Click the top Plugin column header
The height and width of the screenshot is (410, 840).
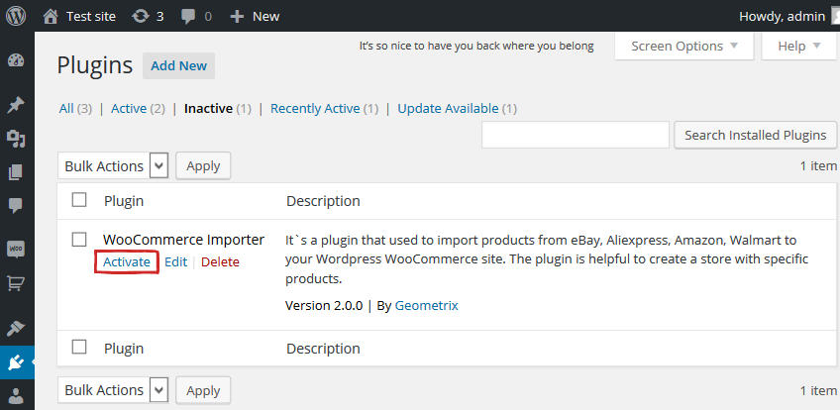(x=124, y=201)
